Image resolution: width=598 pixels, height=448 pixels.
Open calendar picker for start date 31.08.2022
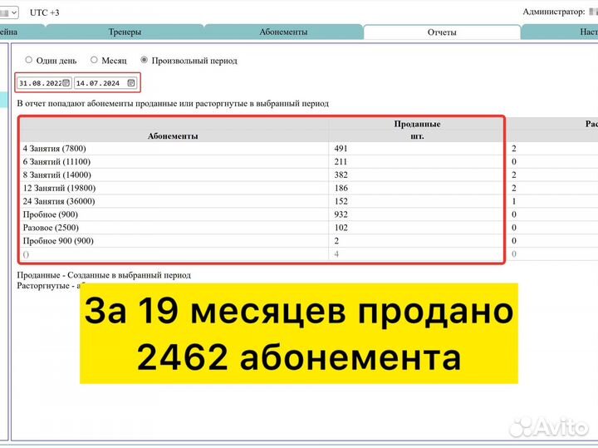click(66, 83)
